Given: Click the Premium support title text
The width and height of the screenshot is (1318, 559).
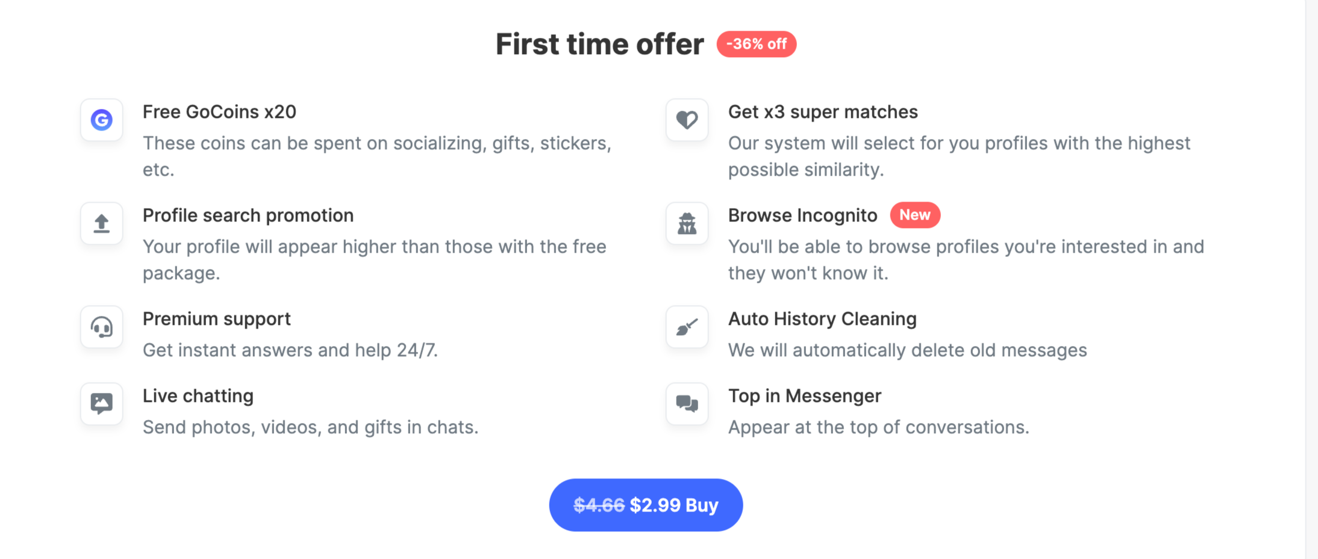Looking at the screenshot, I should tap(217, 318).
